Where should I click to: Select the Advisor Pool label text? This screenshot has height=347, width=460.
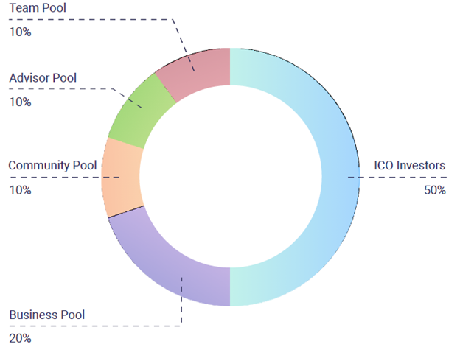pyautogui.click(x=43, y=78)
